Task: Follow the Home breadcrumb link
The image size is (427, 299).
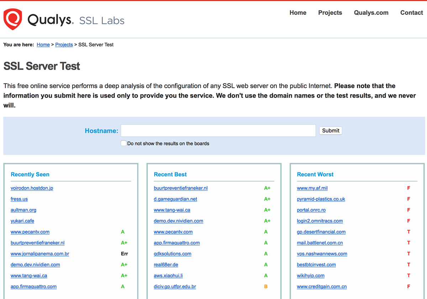Action: pos(43,45)
